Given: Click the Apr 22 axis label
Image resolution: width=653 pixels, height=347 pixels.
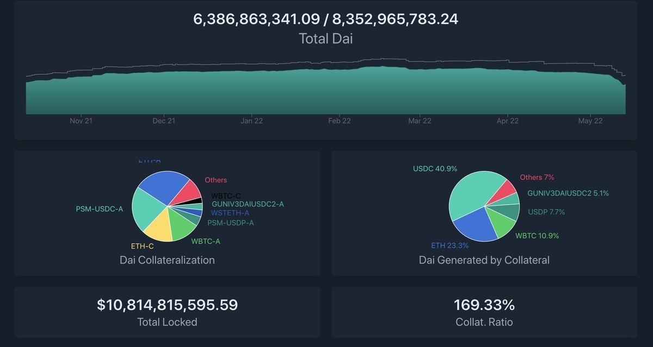Looking at the screenshot, I should (507, 121).
